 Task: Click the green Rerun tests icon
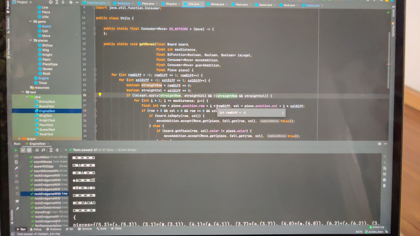pyautogui.click(x=16, y=150)
